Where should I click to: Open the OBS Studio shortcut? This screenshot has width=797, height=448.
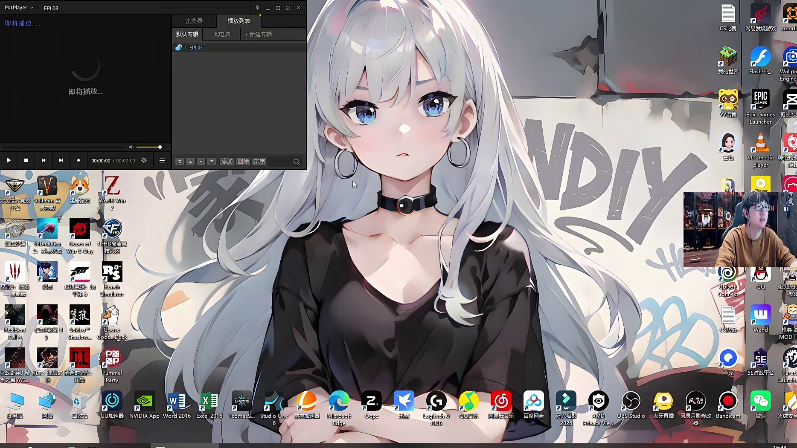(631, 405)
